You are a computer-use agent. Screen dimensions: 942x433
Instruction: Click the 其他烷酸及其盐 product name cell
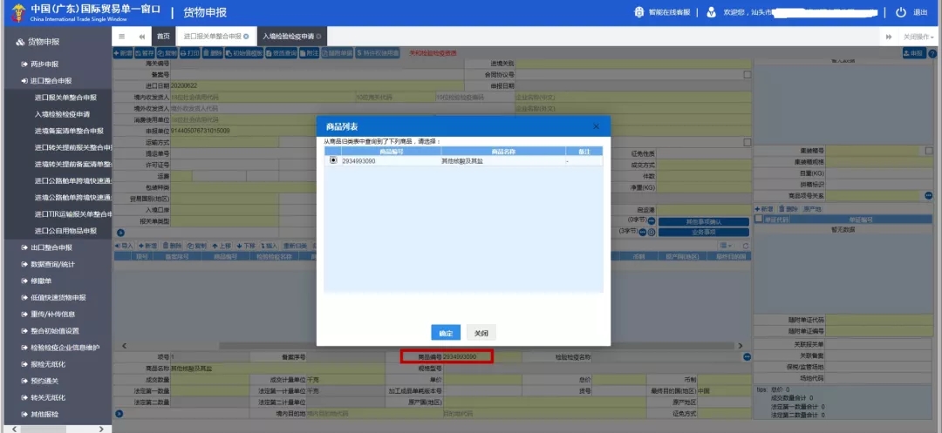[x=502, y=161]
